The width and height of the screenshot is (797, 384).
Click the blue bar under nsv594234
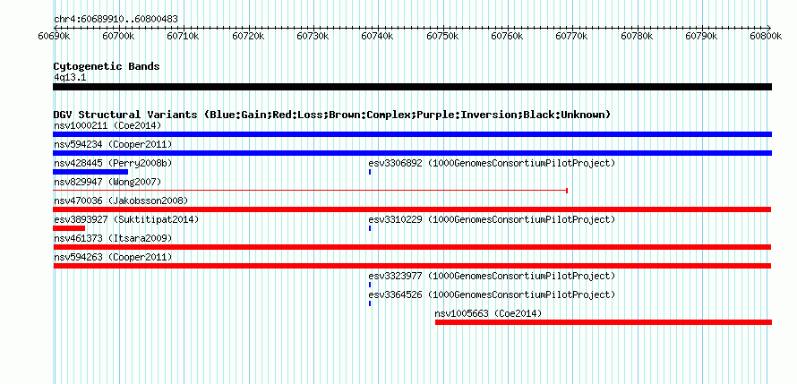[x=412, y=153]
